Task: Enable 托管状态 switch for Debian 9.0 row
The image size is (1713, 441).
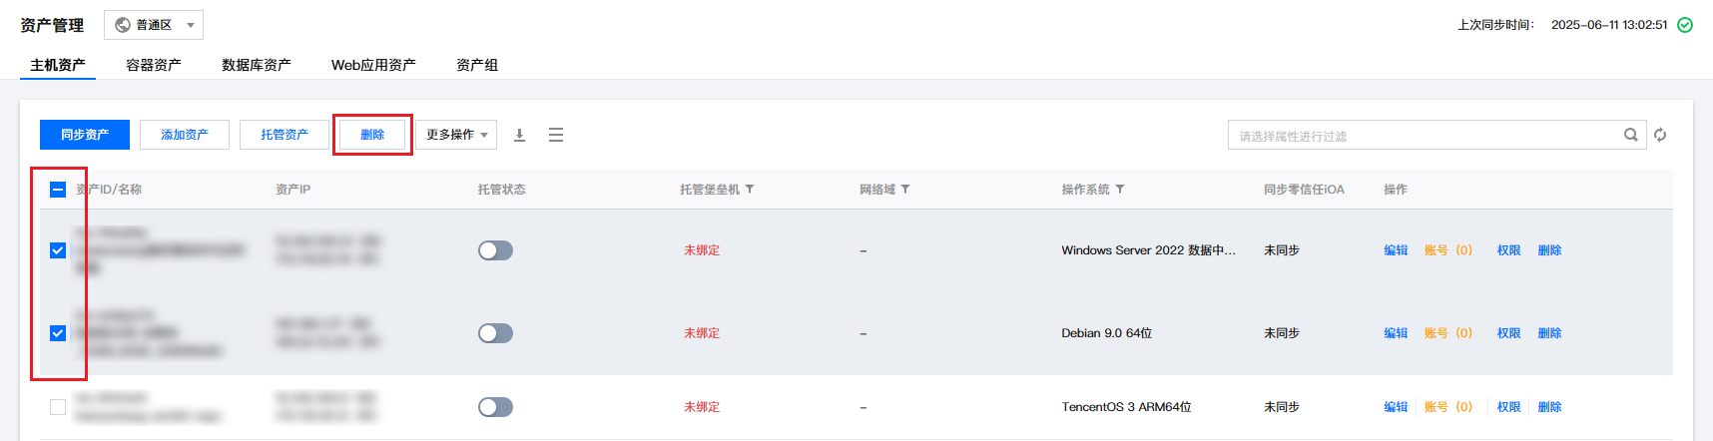Action: click(495, 333)
